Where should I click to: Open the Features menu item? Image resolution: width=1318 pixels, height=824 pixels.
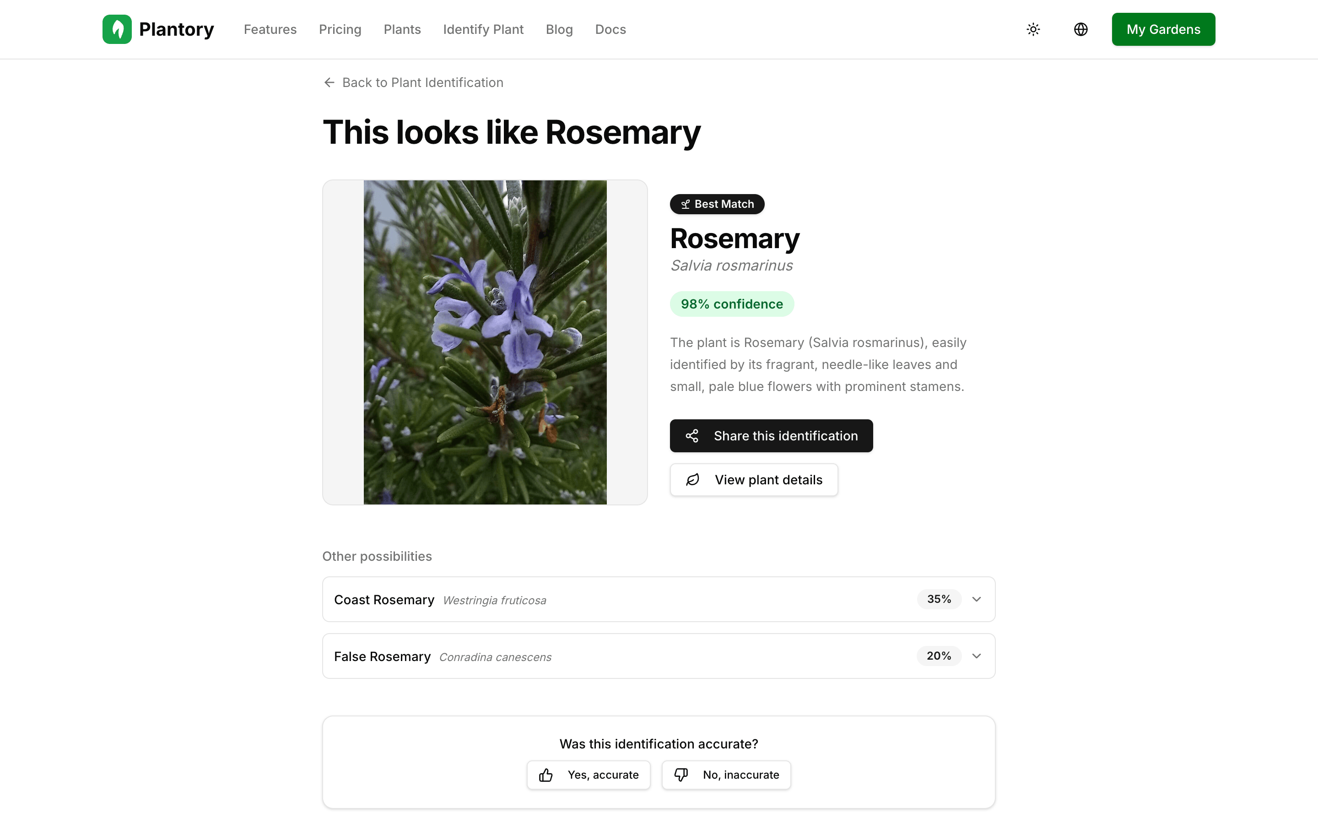[x=270, y=29]
